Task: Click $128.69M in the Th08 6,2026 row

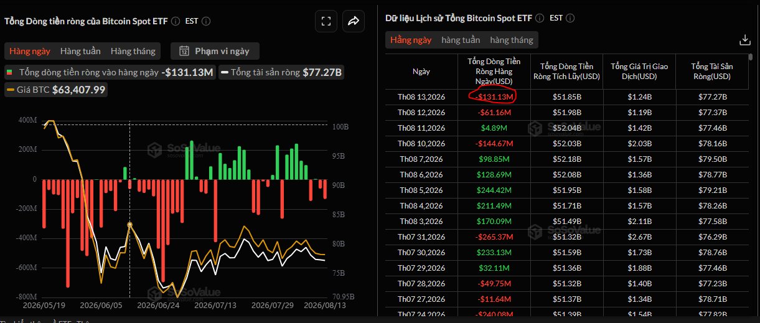Action: point(494,175)
